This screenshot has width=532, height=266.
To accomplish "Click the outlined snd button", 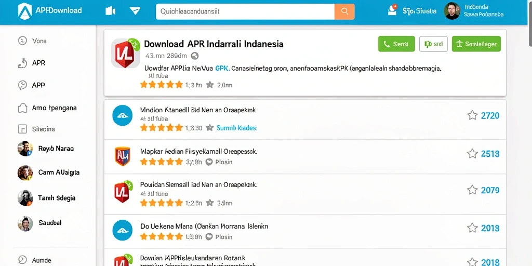I will pos(433,44).
